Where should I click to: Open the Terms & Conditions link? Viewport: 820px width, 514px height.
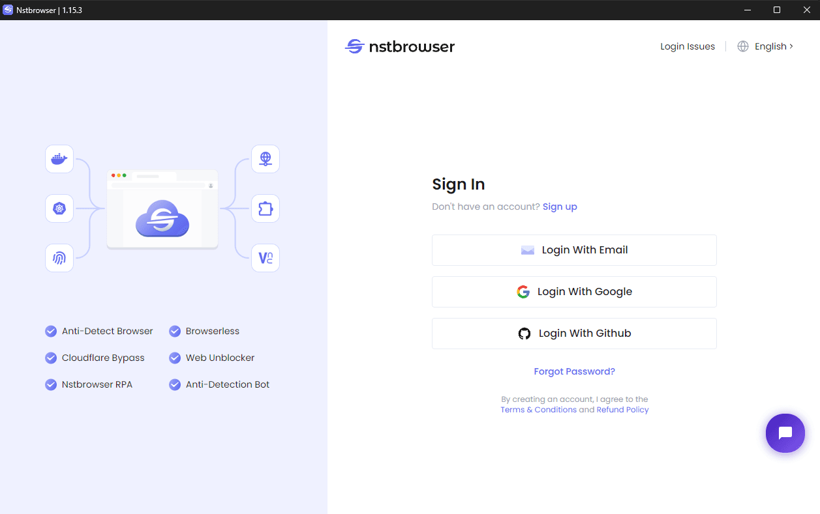click(538, 409)
